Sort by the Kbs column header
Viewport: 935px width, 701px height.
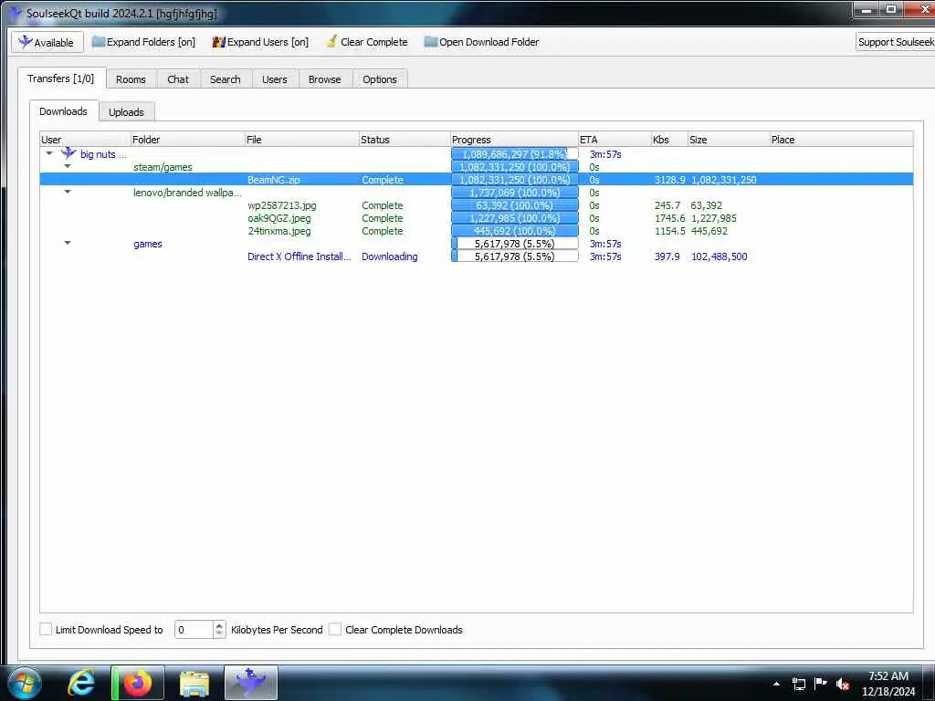pyautogui.click(x=669, y=140)
